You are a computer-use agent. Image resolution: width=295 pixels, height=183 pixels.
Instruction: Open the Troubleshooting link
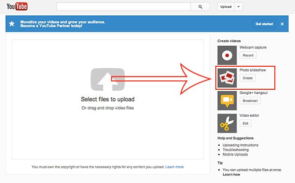coord(236,150)
